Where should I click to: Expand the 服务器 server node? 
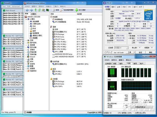tap(26, 45)
